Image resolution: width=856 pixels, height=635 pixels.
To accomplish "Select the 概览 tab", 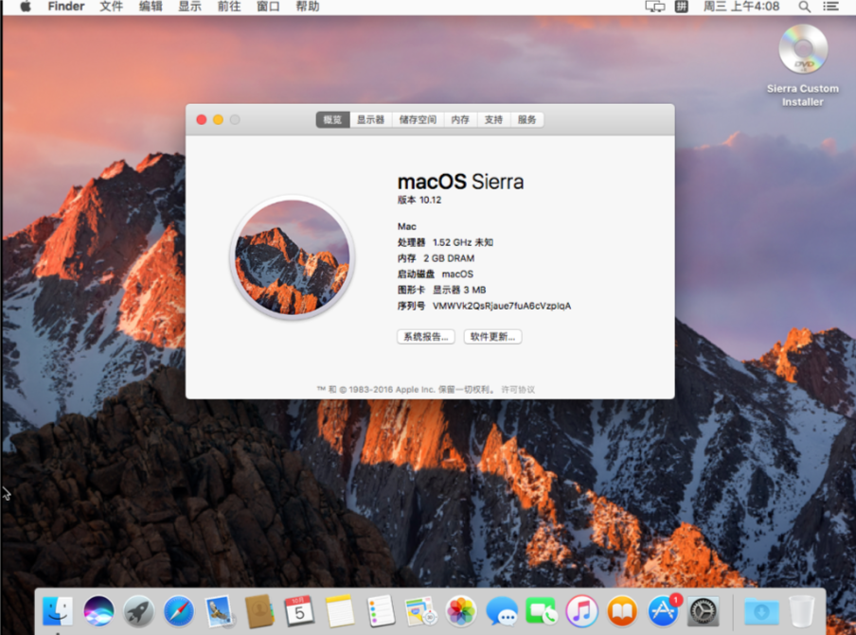I will (332, 119).
